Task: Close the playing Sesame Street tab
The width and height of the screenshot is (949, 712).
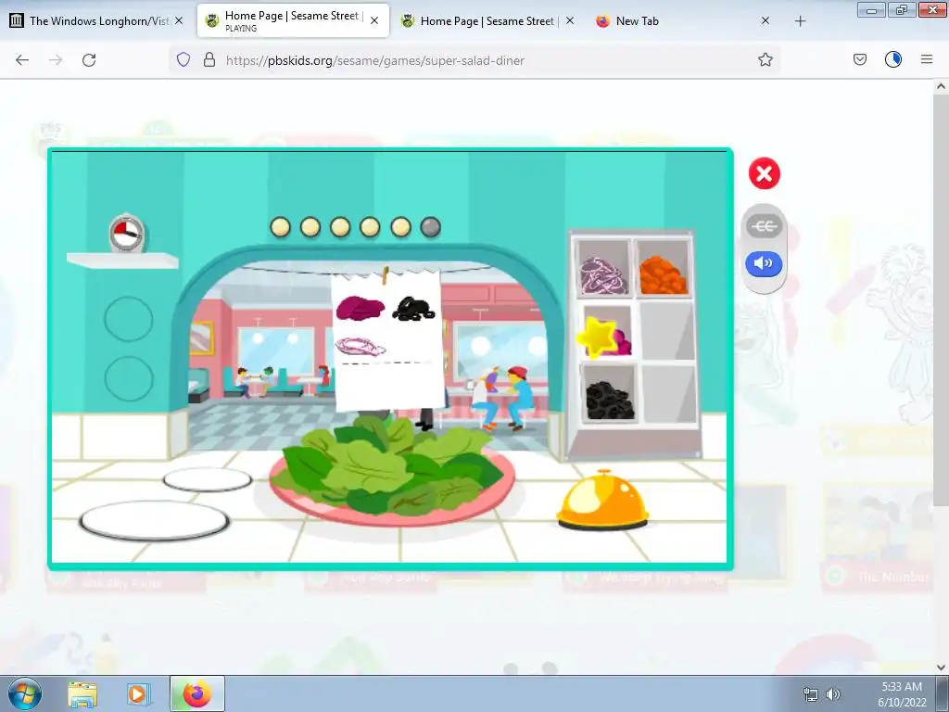Action: coord(374,20)
